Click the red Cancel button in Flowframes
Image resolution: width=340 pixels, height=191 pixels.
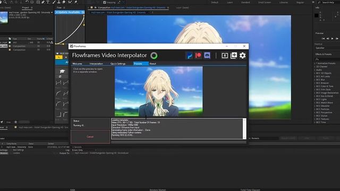(x=90, y=137)
